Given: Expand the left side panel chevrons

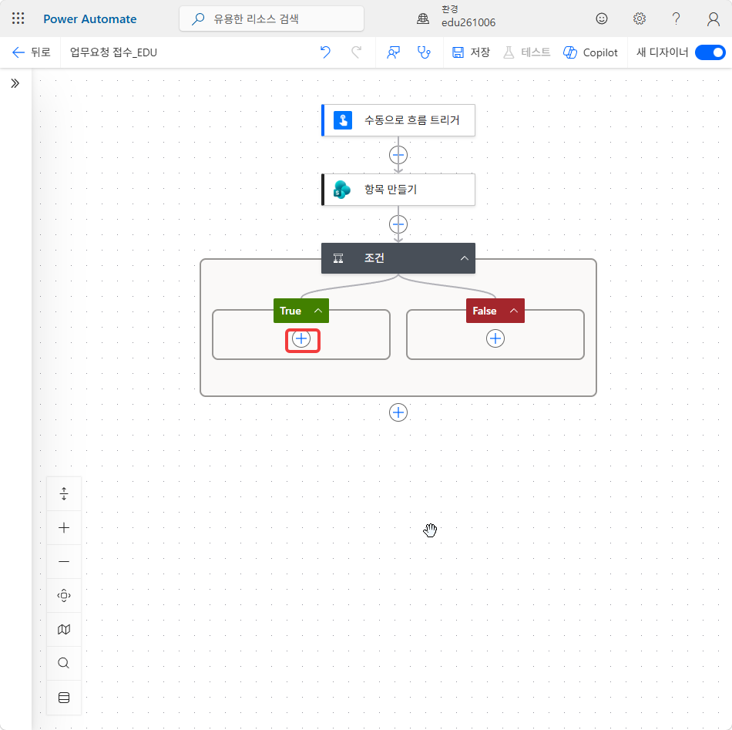Looking at the screenshot, I should 15,83.
